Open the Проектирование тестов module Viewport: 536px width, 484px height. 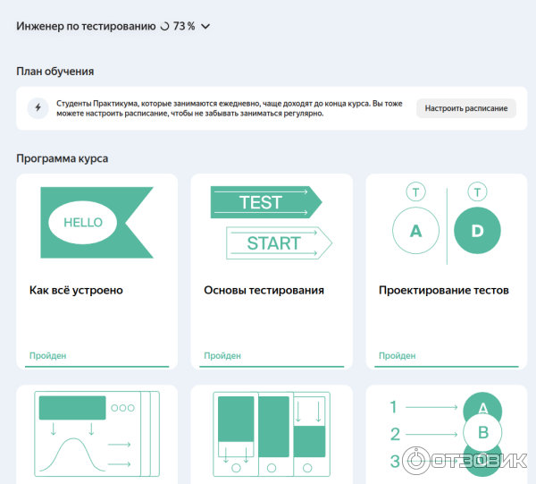click(443, 291)
